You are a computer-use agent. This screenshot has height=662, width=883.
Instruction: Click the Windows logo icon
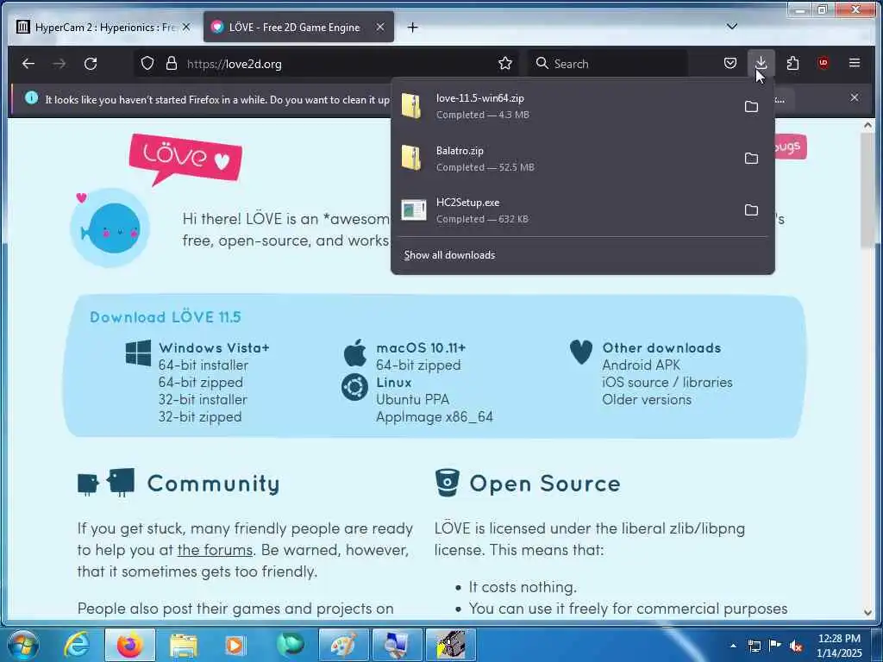click(138, 353)
